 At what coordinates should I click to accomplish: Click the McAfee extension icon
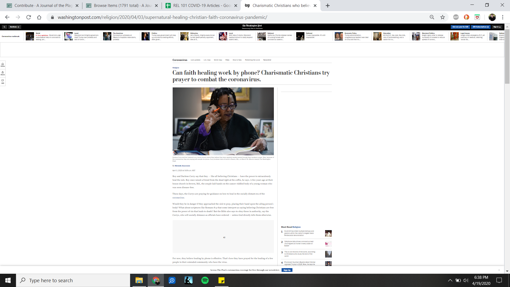[x=477, y=17]
